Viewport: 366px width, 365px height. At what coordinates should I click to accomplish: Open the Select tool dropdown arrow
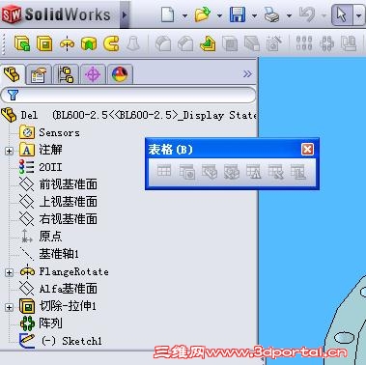click(358, 15)
